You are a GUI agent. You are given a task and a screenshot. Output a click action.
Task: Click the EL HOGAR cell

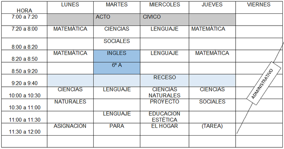point(164,129)
